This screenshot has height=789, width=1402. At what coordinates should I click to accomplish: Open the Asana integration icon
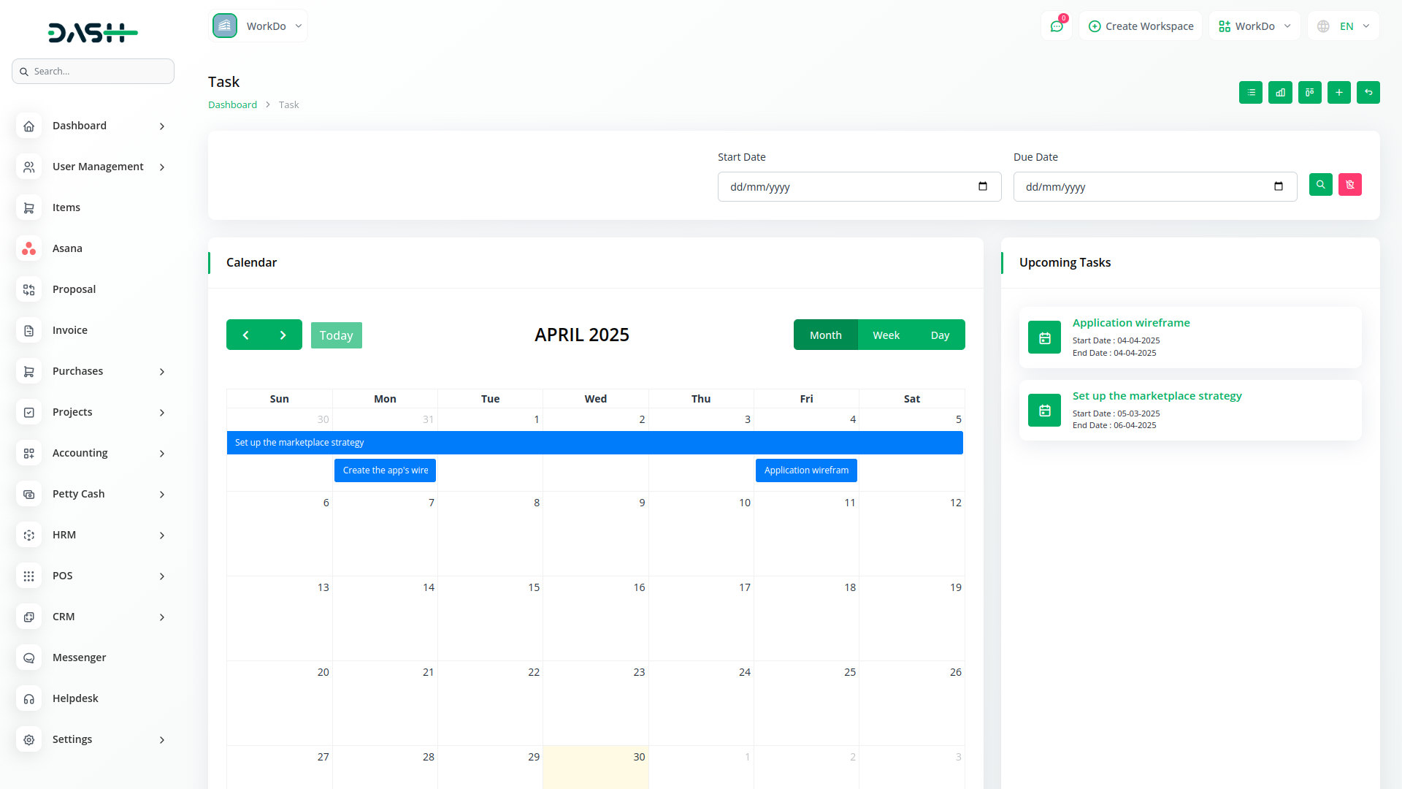click(x=28, y=248)
